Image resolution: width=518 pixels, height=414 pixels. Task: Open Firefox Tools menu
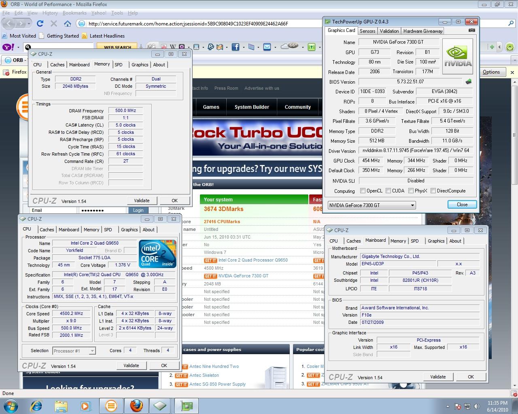click(117, 13)
